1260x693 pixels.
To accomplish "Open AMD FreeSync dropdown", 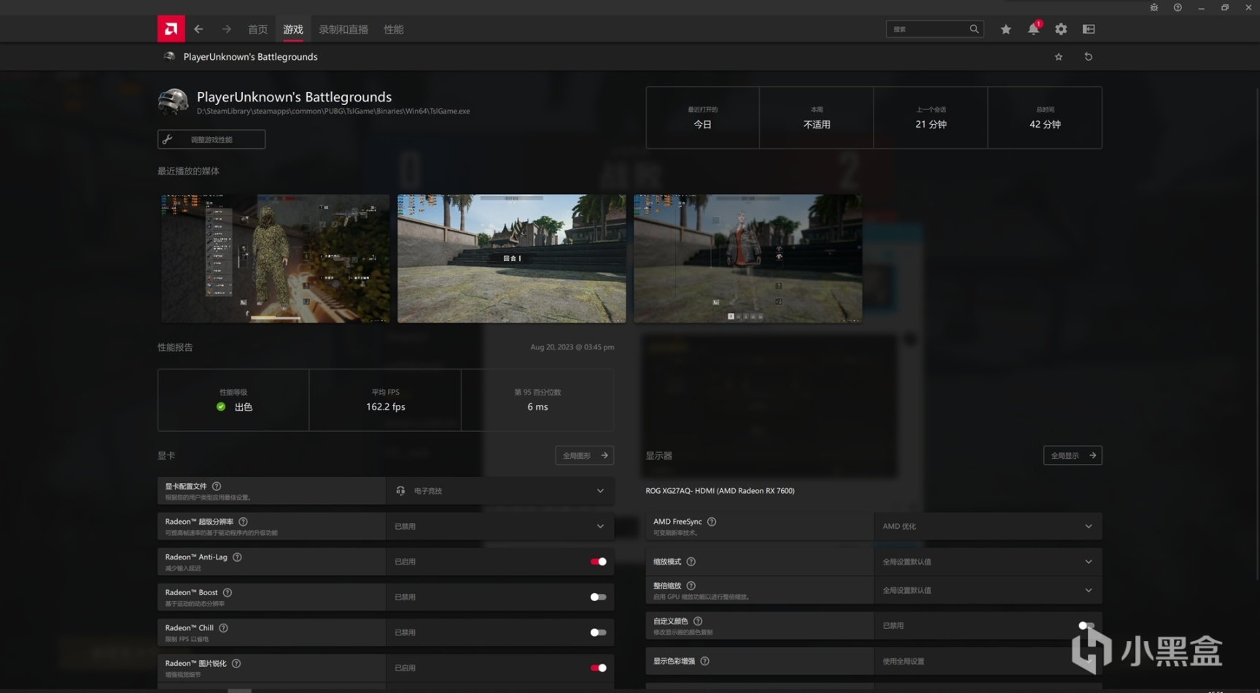I will tap(988, 526).
